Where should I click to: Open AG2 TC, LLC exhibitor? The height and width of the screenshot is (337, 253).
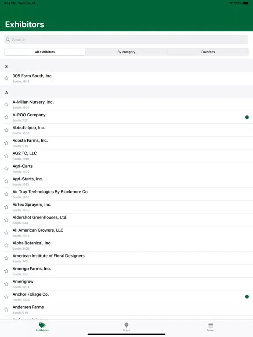(x=126, y=156)
